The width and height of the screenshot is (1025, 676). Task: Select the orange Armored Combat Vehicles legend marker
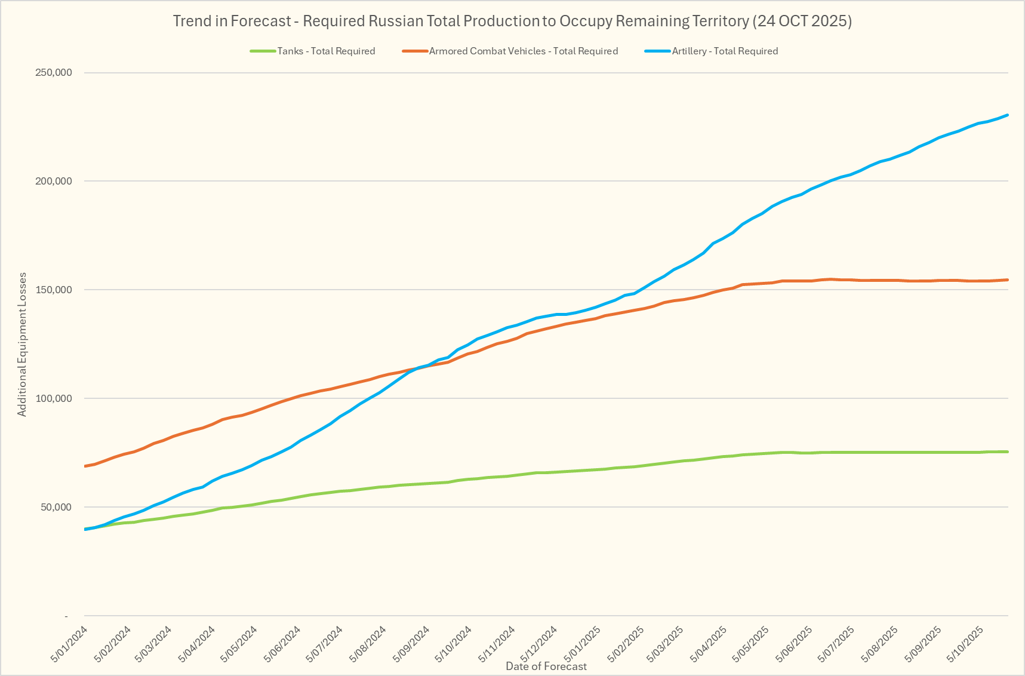click(x=415, y=51)
